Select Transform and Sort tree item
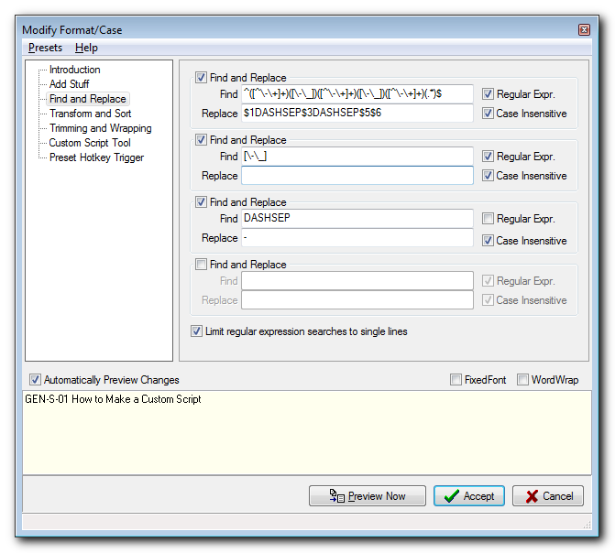This screenshot has width=615, height=553. point(90,114)
